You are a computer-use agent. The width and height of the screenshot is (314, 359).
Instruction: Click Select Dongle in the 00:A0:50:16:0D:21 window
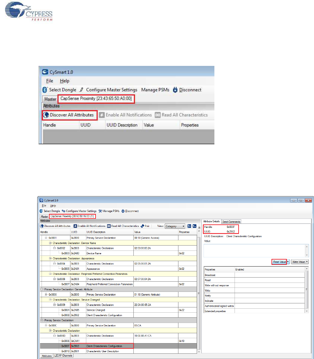pyautogui.click(x=50, y=211)
